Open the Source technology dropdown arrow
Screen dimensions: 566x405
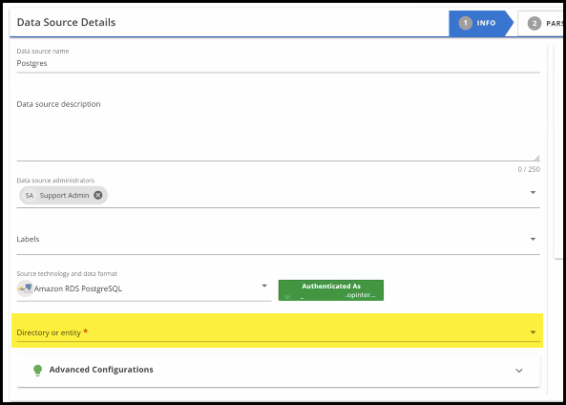click(264, 286)
